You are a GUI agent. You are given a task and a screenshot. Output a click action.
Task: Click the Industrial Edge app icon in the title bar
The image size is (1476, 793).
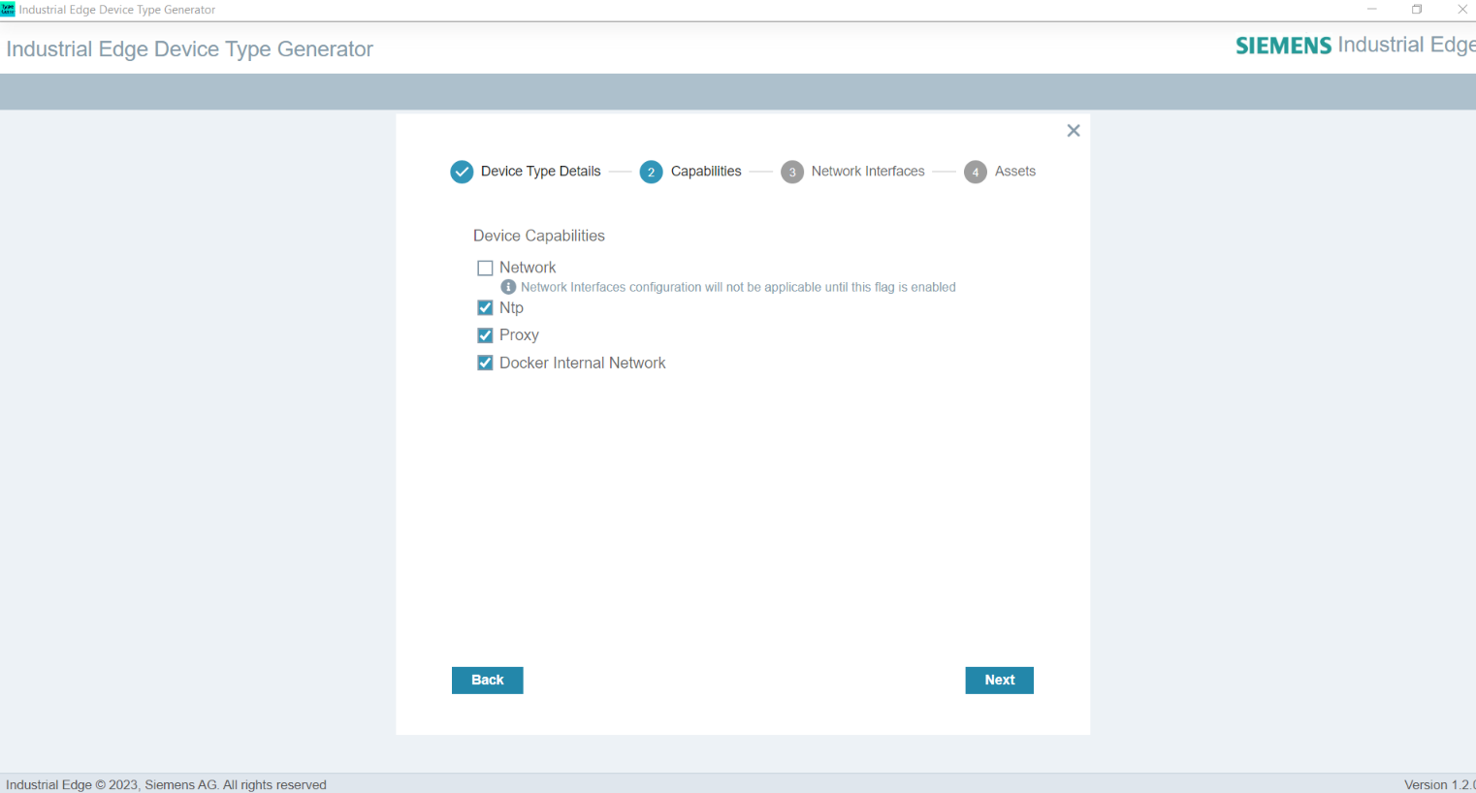pos(10,9)
